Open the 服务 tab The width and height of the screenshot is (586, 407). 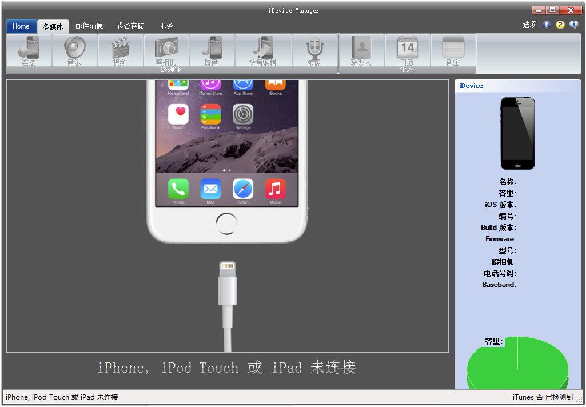(x=167, y=26)
